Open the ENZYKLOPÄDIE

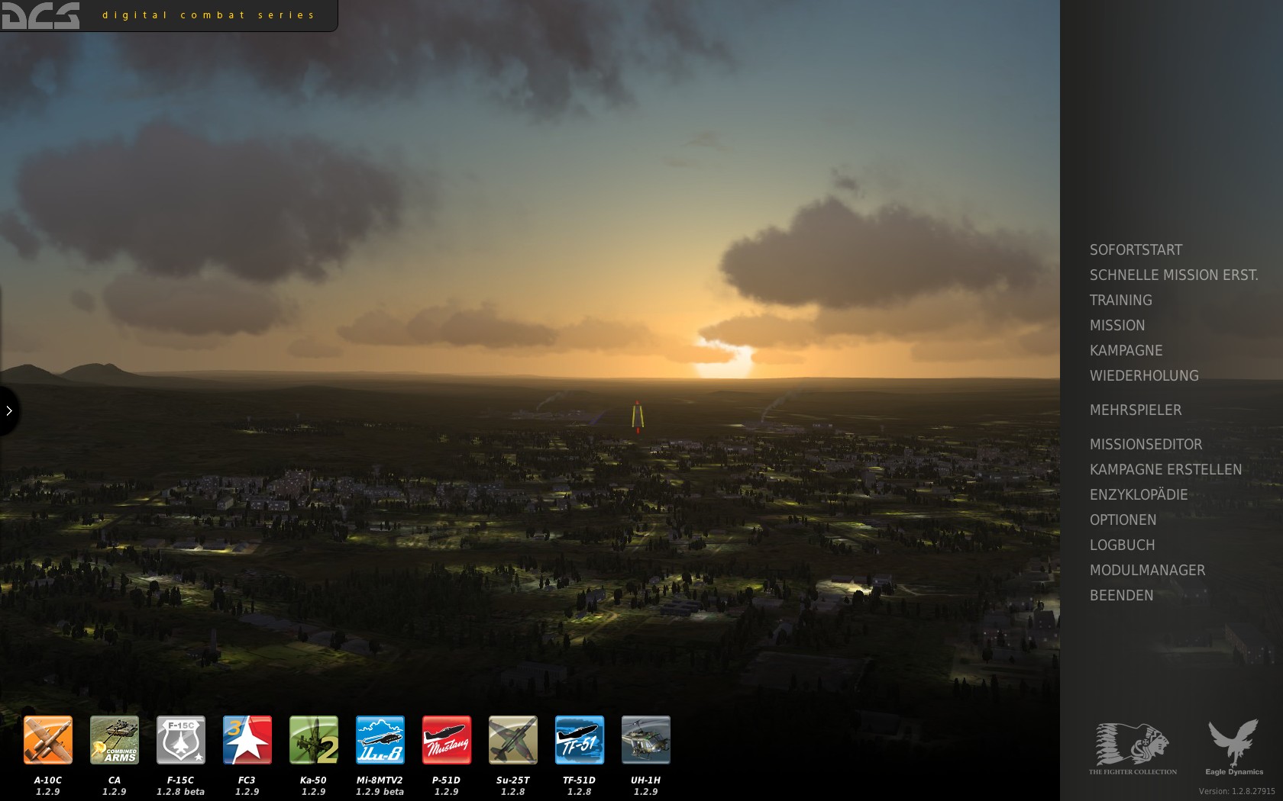[x=1139, y=494]
